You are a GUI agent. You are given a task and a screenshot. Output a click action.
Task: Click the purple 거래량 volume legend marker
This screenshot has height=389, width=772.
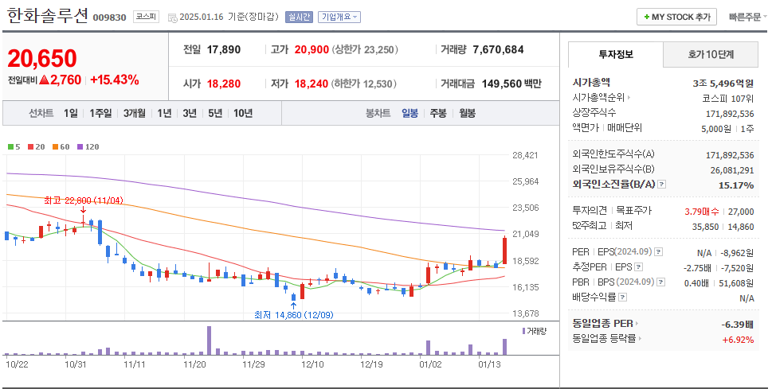(524, 331)
